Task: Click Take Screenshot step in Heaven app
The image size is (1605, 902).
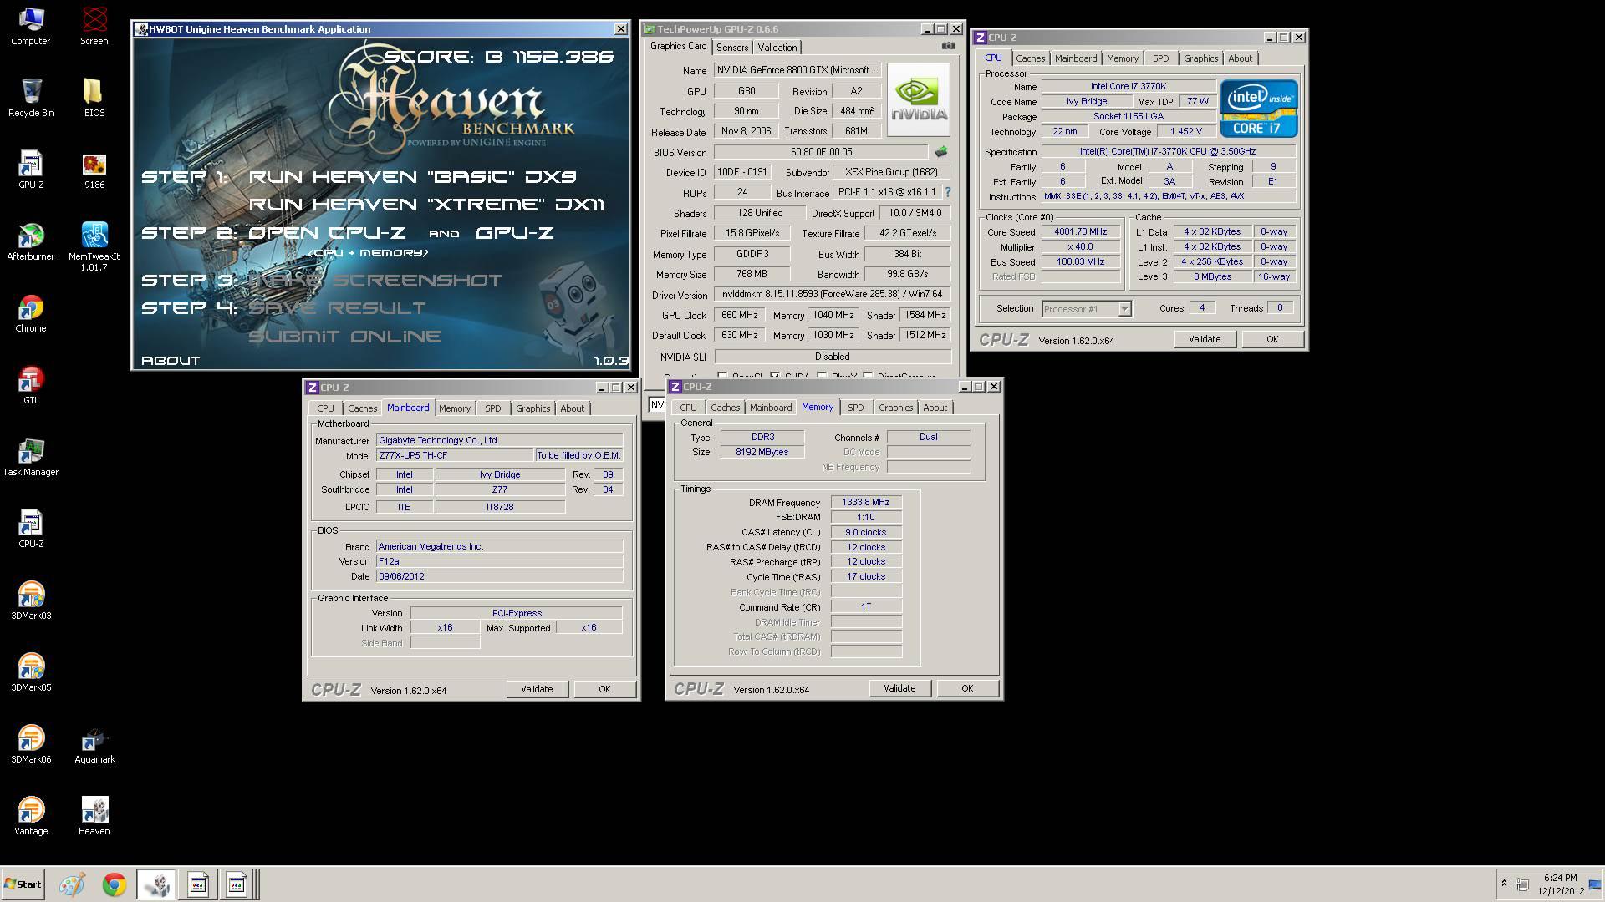Action: coord(375,281)
